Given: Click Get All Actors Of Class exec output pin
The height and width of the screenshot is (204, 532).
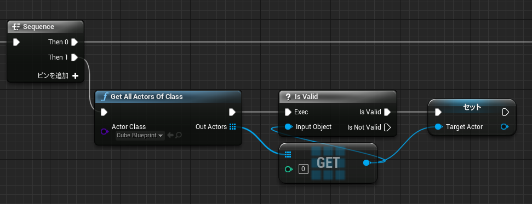Looking at the screenshot, I should point(232,112).
